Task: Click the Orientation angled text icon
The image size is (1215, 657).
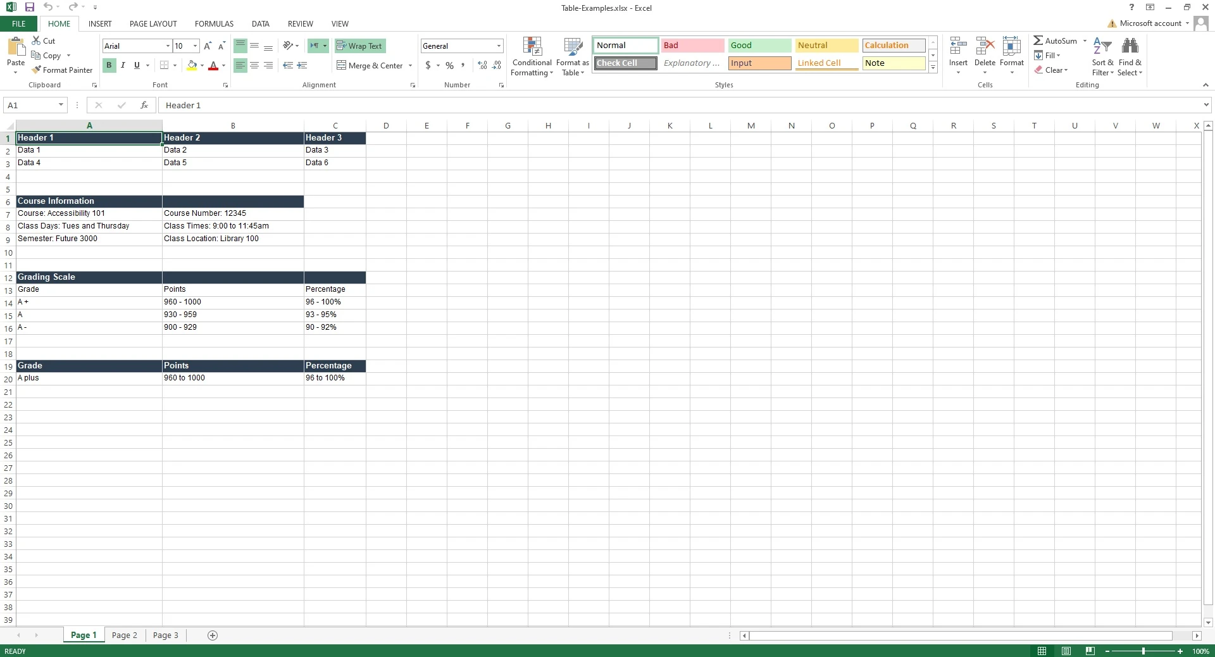Action: [288, 46]
